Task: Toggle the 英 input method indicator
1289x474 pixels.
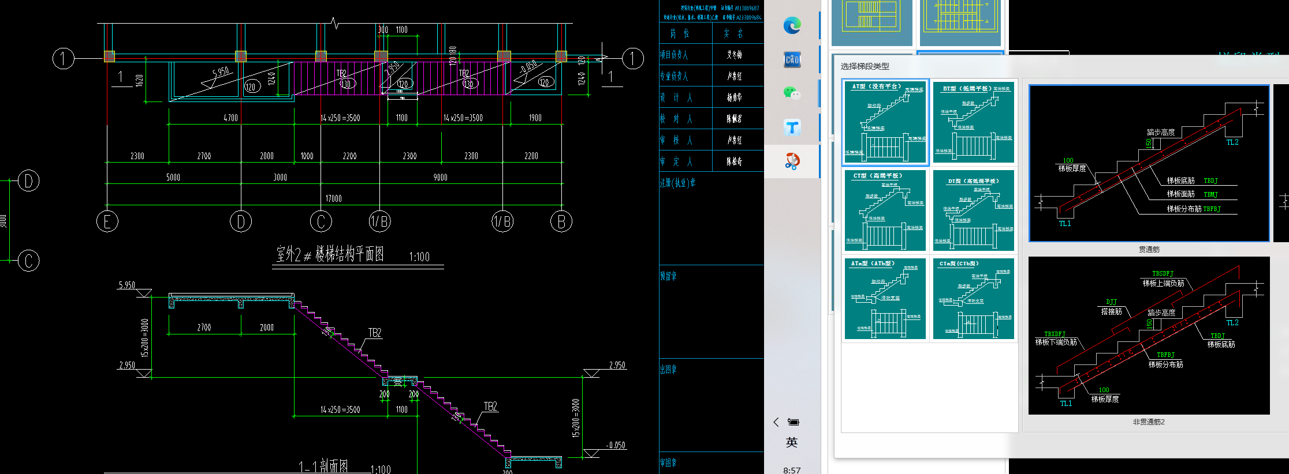Action: tap(792, 442)
